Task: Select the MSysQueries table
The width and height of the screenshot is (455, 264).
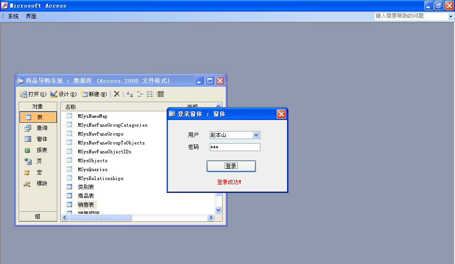Action: click(x=92, y=169)
